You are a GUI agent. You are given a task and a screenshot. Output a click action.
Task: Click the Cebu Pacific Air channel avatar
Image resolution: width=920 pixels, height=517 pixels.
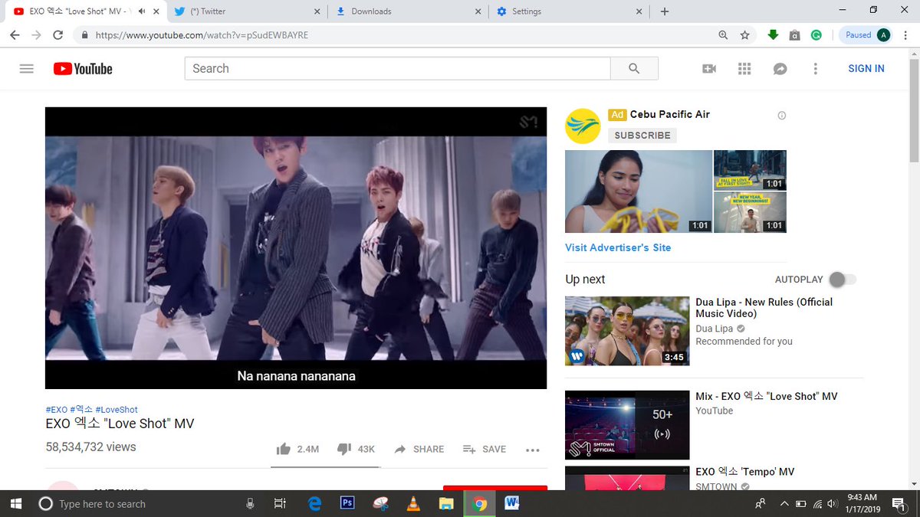coord(583,126)
